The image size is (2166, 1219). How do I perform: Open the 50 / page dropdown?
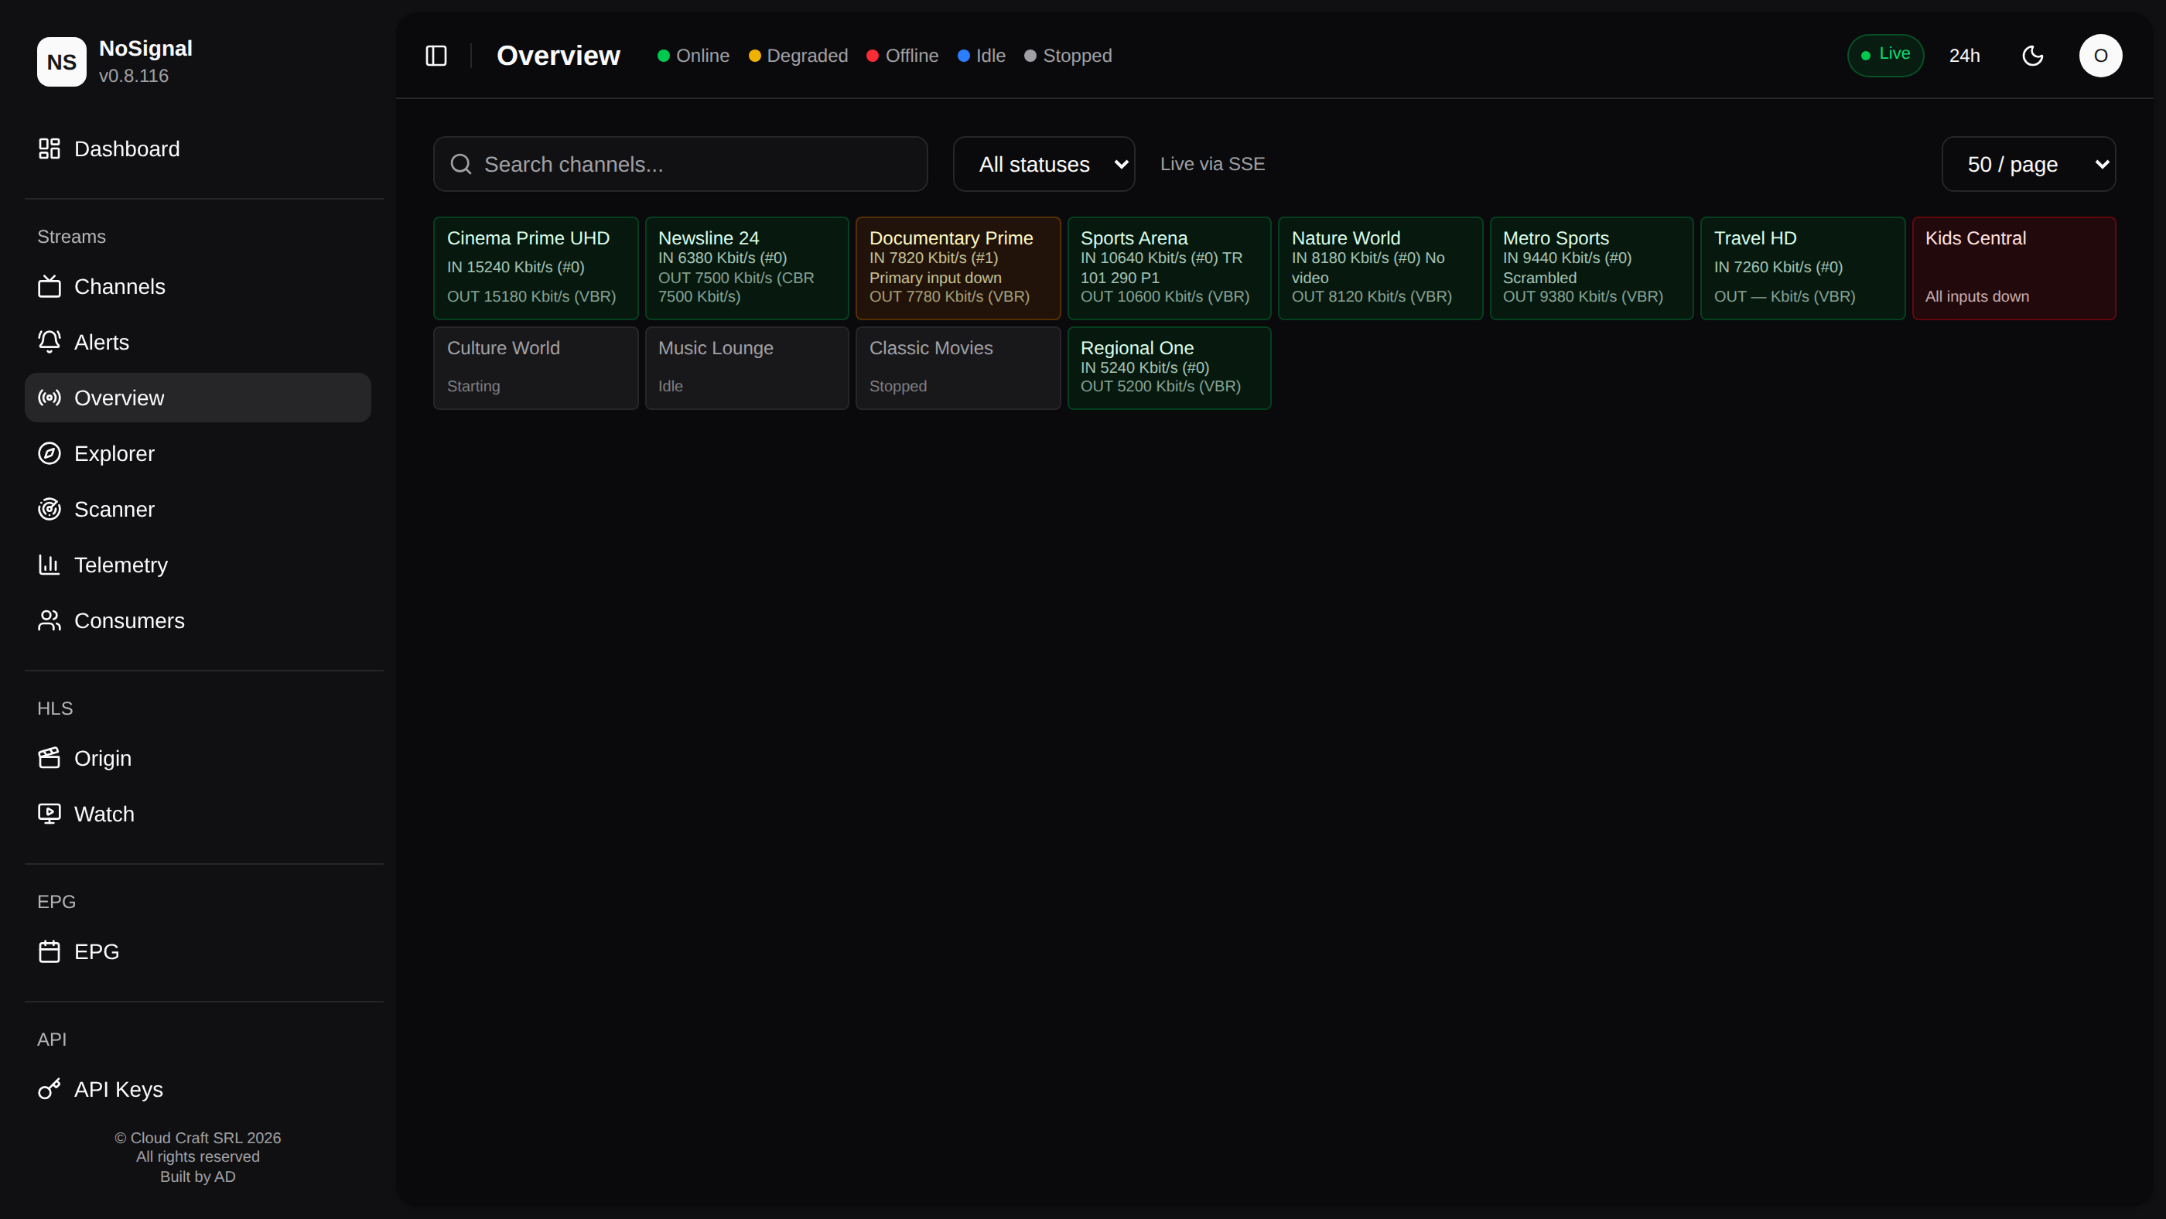tap(2028, 164)
